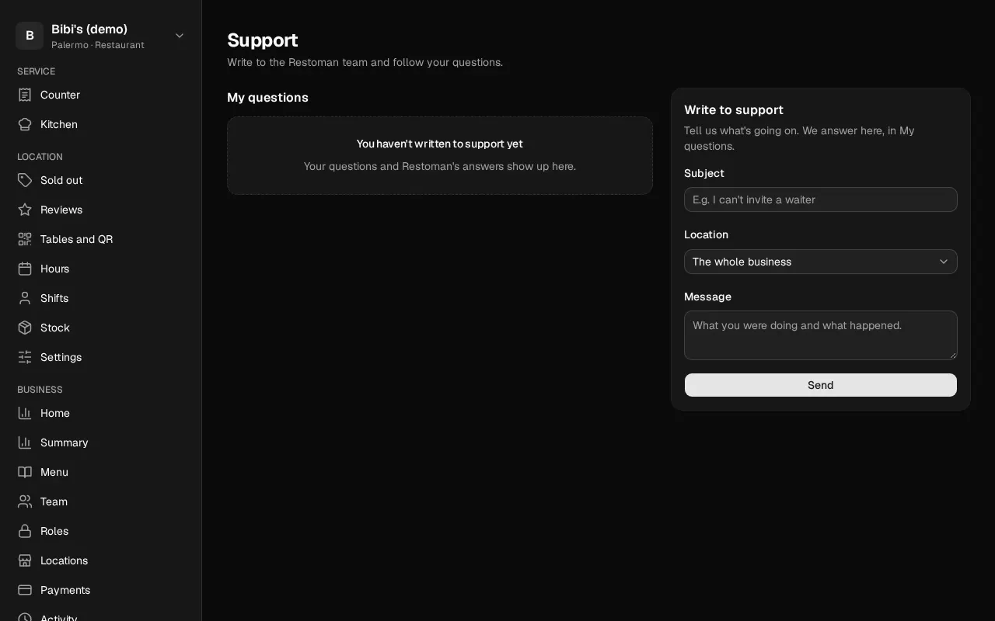Click the Counter receipt icon in sidebar
The image size is (995, 621).
25,95
